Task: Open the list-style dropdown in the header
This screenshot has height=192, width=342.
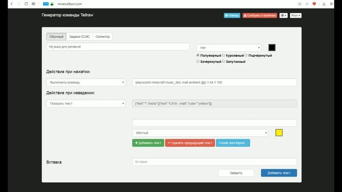Action: [284, 15]
